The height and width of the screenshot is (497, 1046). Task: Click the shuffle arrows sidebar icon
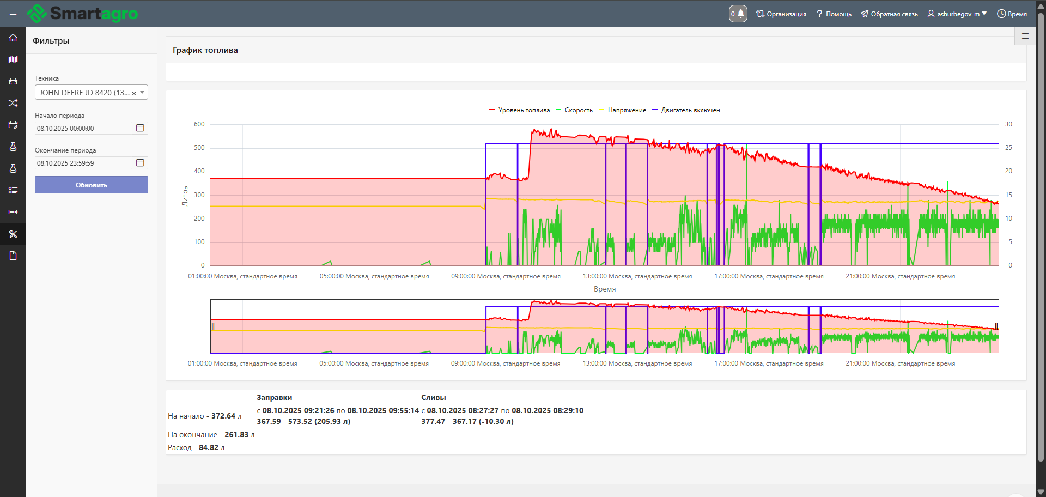[13, 103]
